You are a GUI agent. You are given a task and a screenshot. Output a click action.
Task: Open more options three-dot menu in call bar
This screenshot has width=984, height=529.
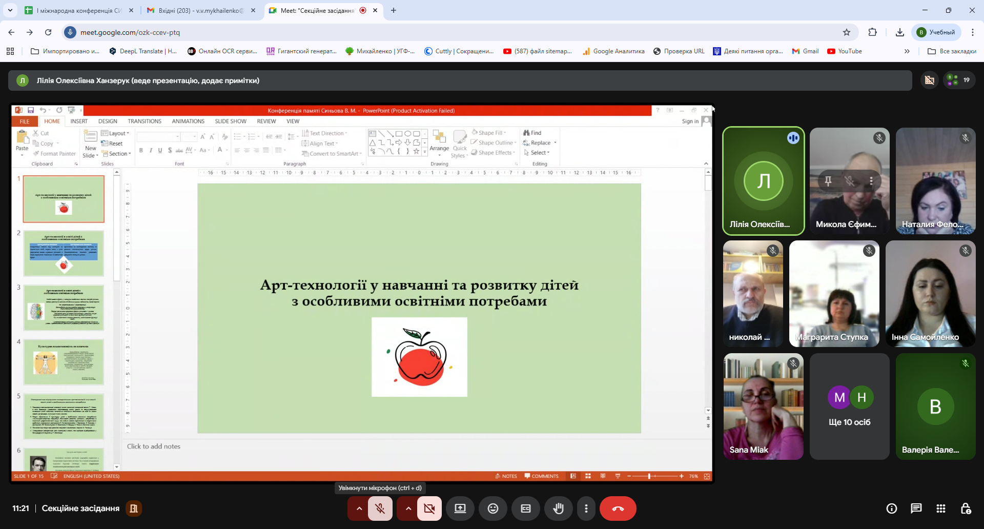click(586, 508)
